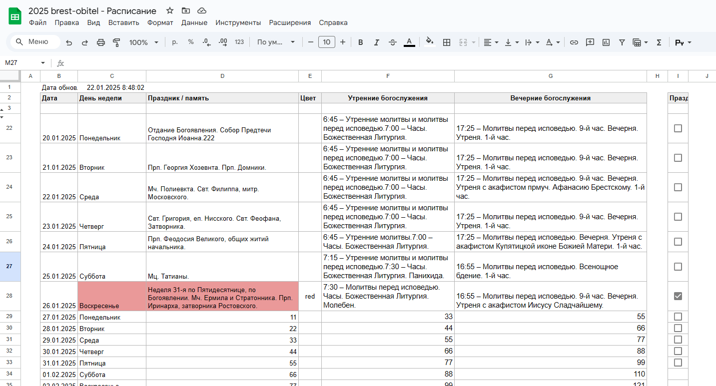716x386 pixels.
Task: Apply strikethrough formatting
Action: [x=393, y=42]
